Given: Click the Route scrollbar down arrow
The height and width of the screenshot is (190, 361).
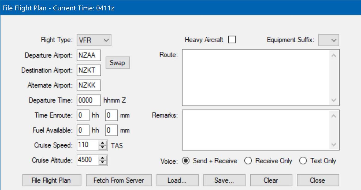Looking at the screenshot, I should click(334, 100).
